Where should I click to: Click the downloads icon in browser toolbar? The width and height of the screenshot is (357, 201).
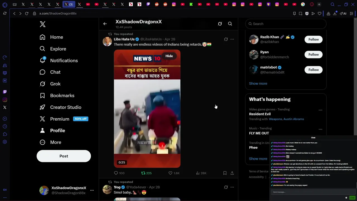pos(335,13)
